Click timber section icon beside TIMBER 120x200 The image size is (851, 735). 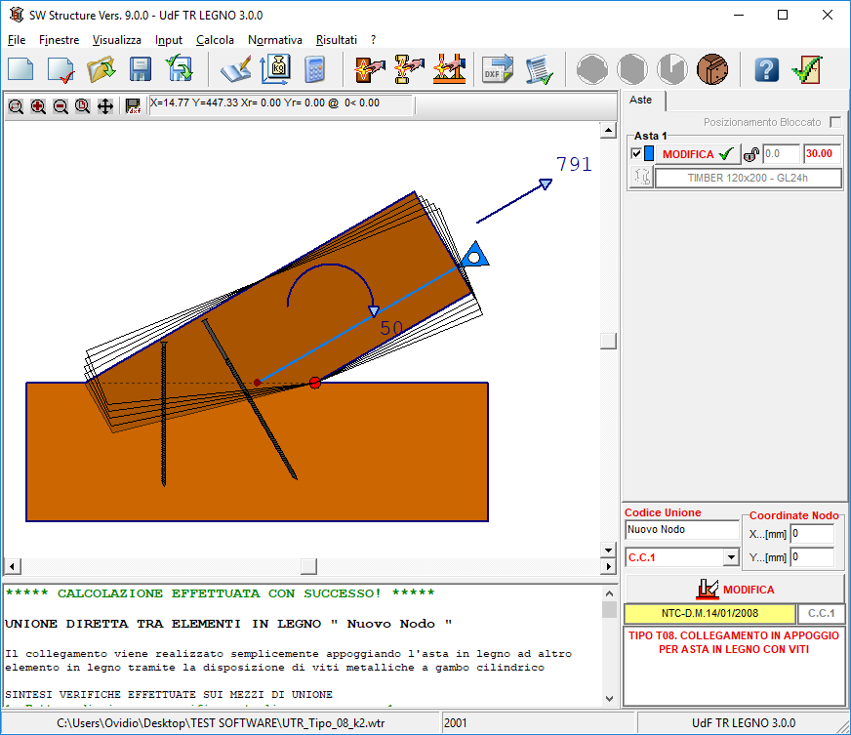641,177
